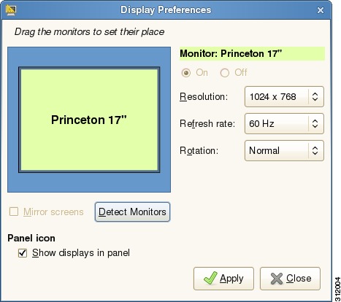Close the Display Preferences window
Image resolution: width=341 pixels, height=302 pixels.
pyautogui.click(x=321, y=10)
